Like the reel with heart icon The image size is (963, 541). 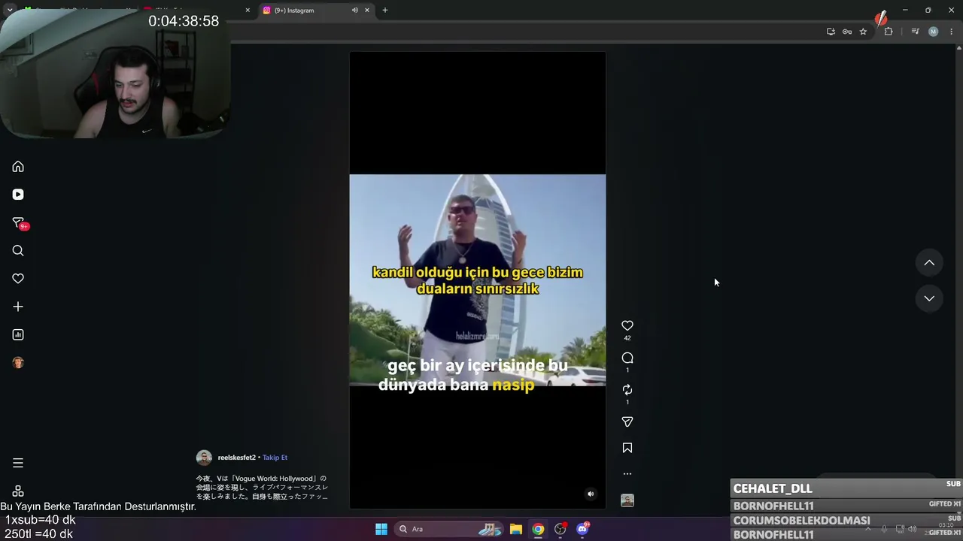(627, 325)
